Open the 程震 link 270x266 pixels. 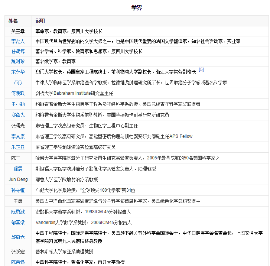pos(18,169)
